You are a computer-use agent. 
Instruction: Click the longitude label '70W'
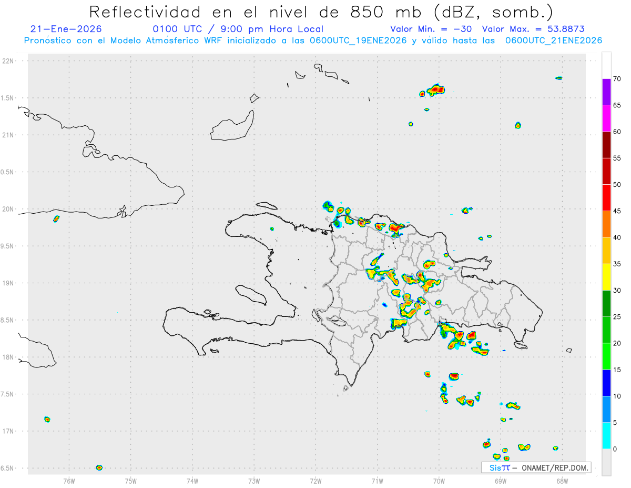click(439, 481)
